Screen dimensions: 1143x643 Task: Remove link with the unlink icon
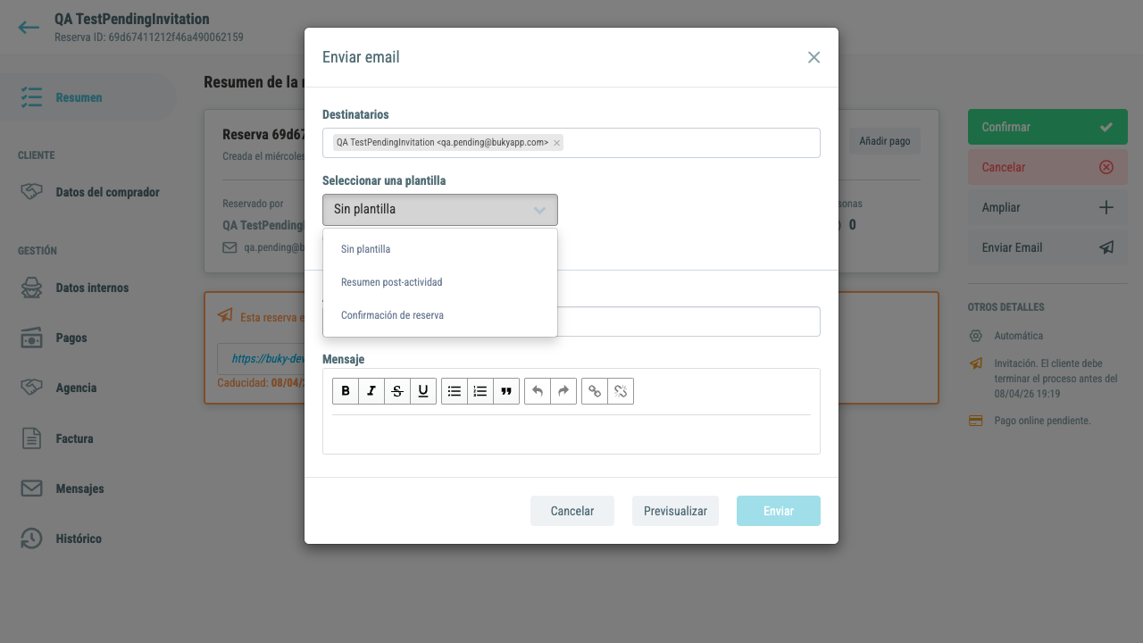coord(621,391)
